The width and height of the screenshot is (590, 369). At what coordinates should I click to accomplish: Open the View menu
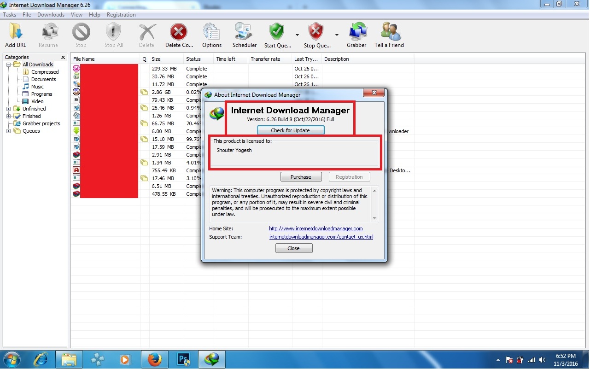(x=76, y=15)
